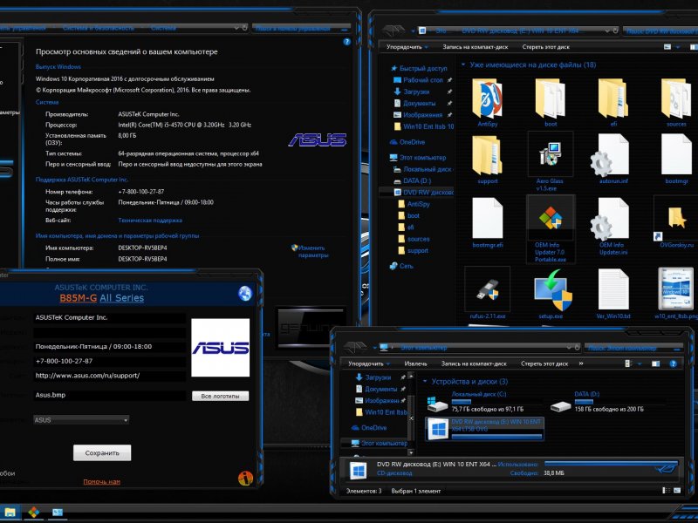This screenshot has width=698, height=523.
Task: Select Быстрый доступ in navigation tree
Action: (x=419, y=68)
